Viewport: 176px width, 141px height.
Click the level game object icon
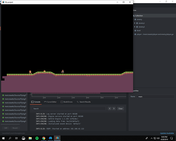(135, 30)
